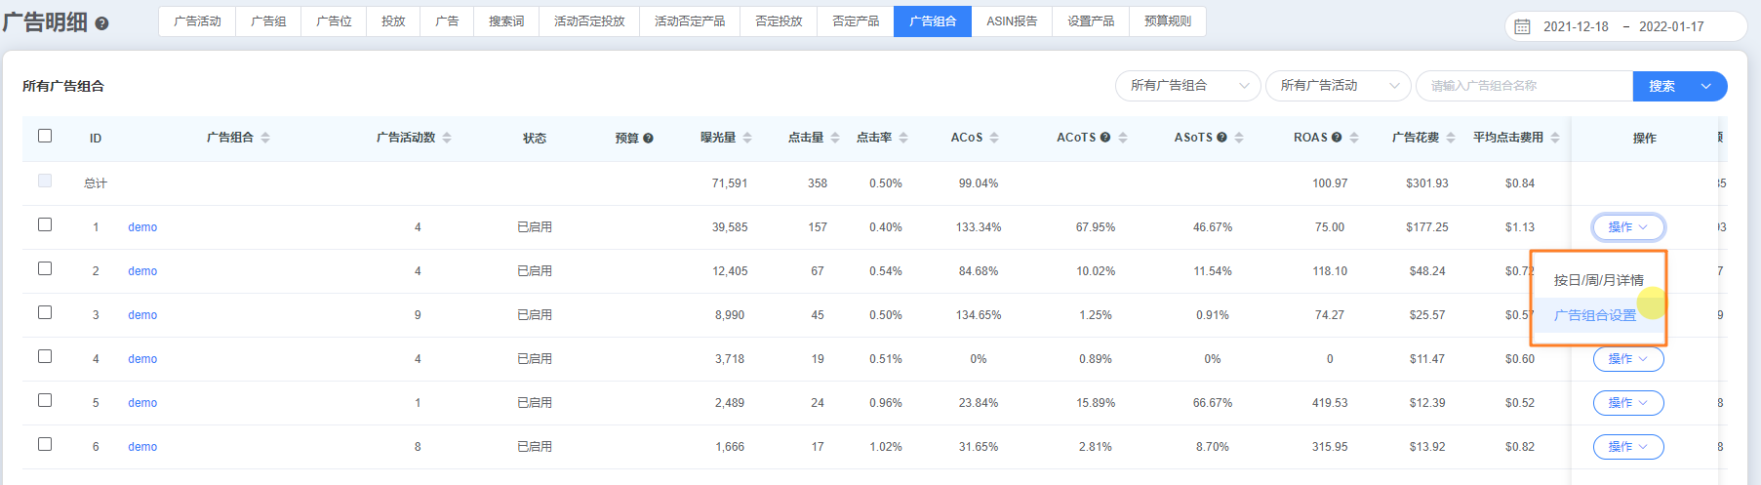Check the checkbox for row ID 1
The image size is (1761, 485).
click(x=45, y=224)
